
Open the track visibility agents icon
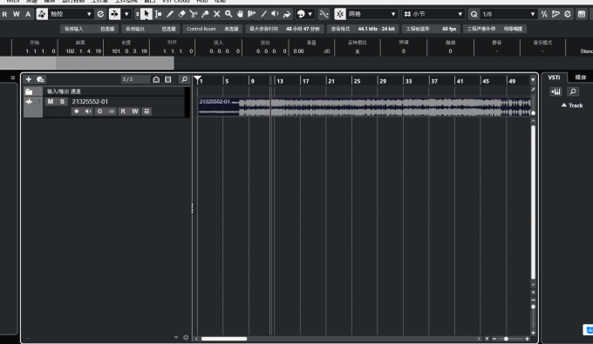tap(156, 79)
